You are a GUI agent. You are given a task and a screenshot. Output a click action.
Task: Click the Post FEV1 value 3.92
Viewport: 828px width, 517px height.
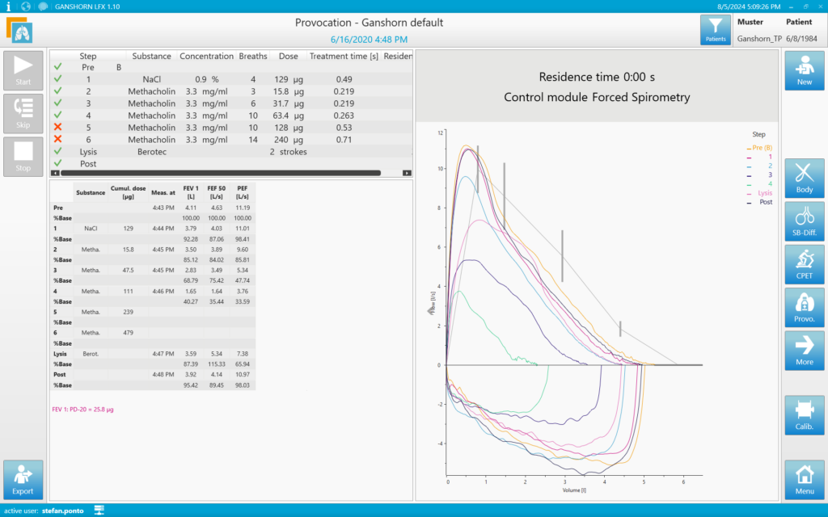click(191, 375)
